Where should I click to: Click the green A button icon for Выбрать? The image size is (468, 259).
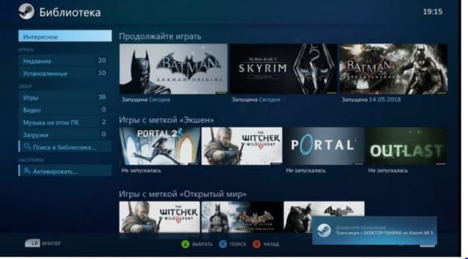click(x=185, y=244)
